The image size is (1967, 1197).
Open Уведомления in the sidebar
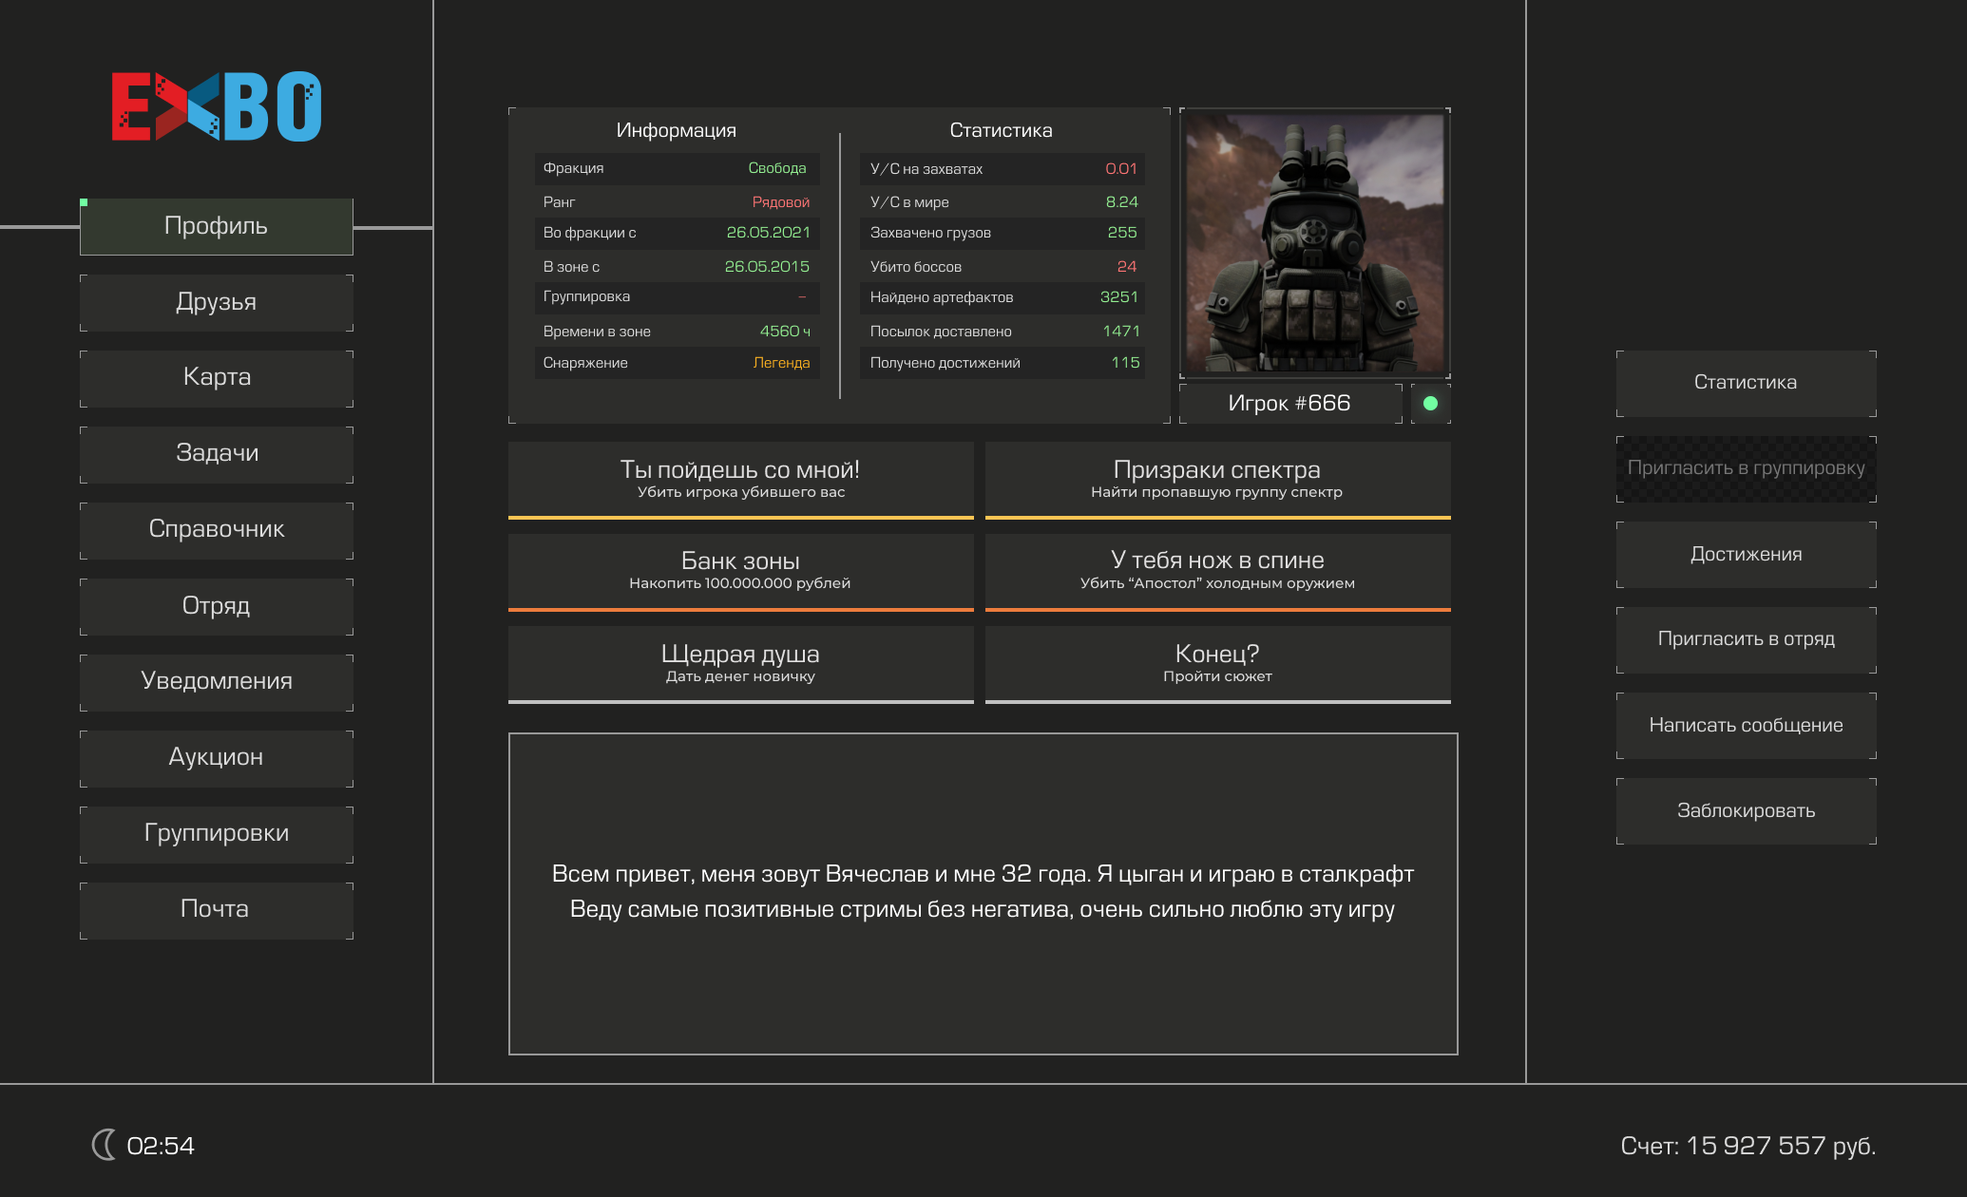[x=217, y=681]
